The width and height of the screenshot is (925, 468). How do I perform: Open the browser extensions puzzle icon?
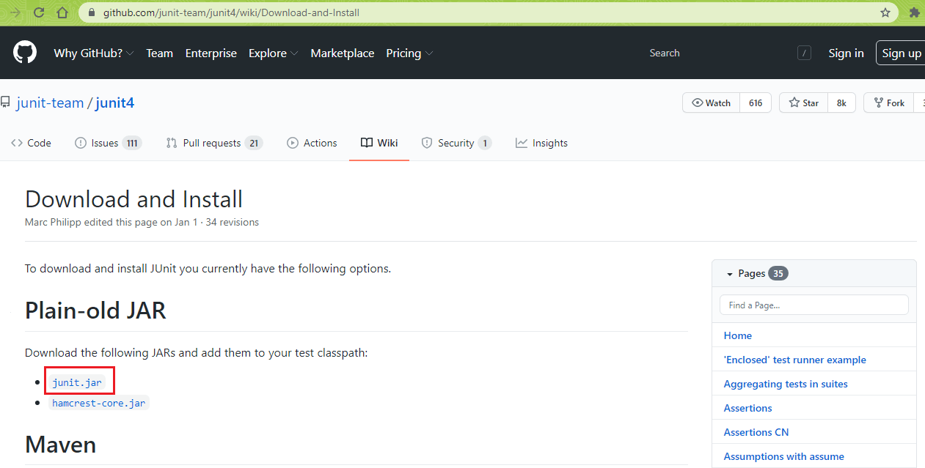coord(914,12)
